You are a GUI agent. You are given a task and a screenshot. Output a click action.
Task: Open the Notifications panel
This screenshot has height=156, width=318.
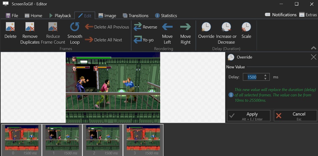point(281,15)
